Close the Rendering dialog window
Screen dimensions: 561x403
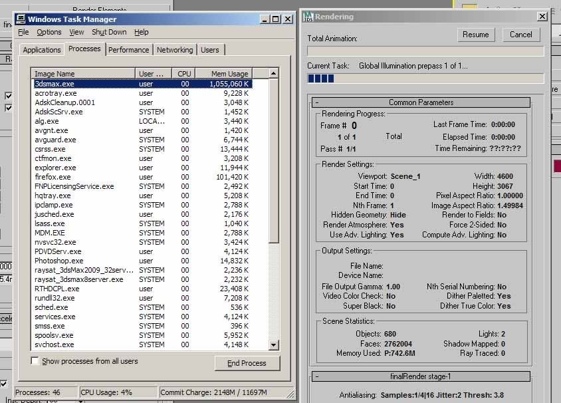click(542, 16)
